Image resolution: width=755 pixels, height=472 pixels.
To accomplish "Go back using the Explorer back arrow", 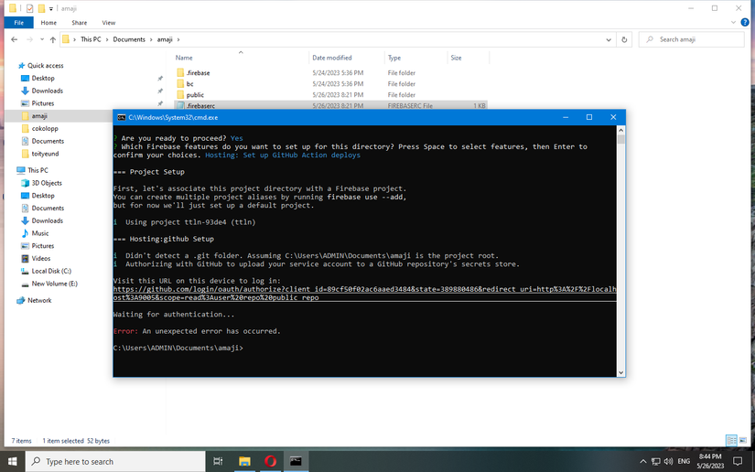I will point(15,39).
